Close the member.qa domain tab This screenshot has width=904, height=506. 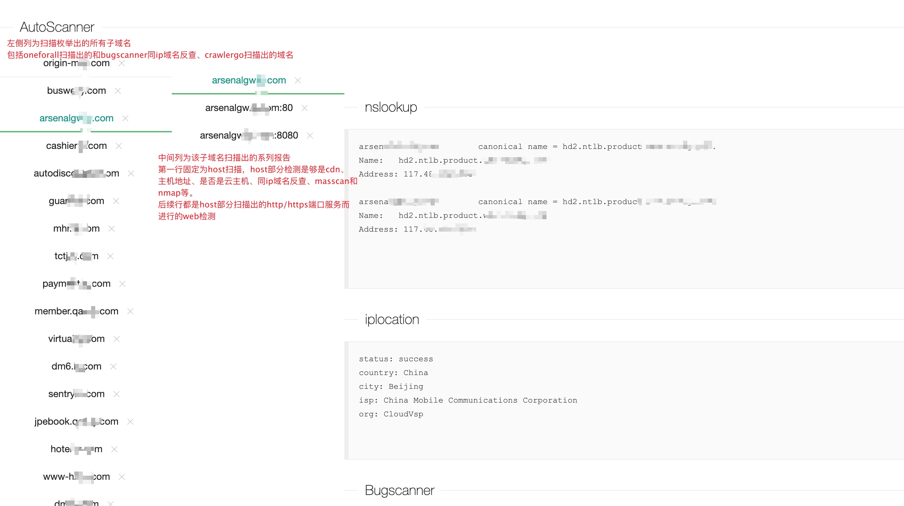click(x=130, y=311)
